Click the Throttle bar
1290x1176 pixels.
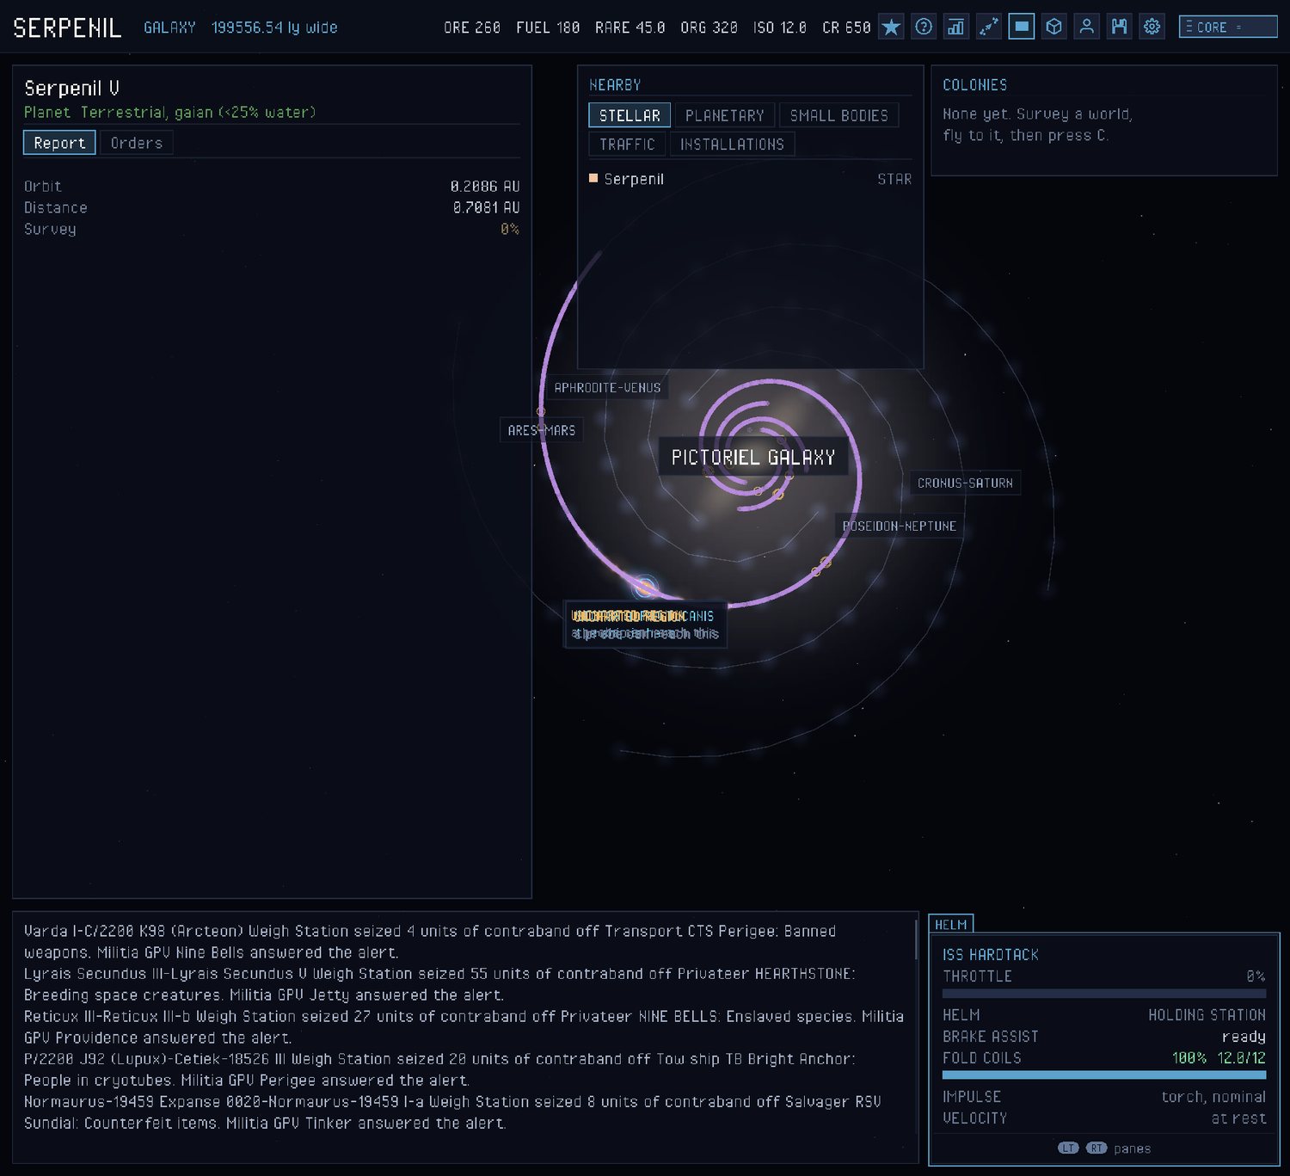[x=1104, y=994]
